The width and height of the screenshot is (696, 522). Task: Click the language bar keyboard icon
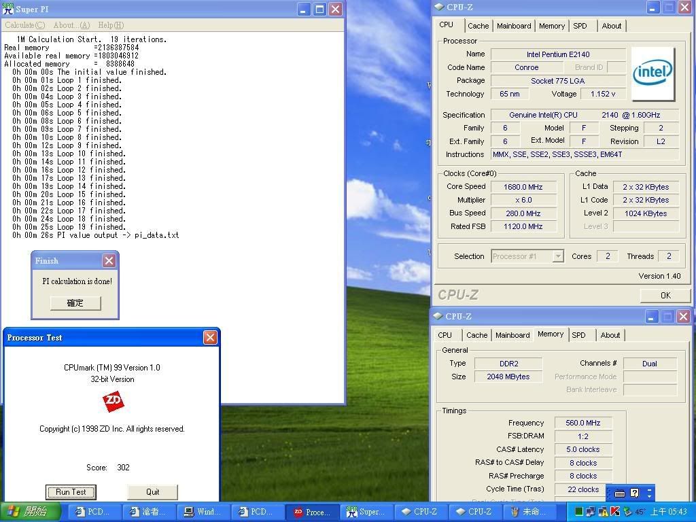pos(620,493)
